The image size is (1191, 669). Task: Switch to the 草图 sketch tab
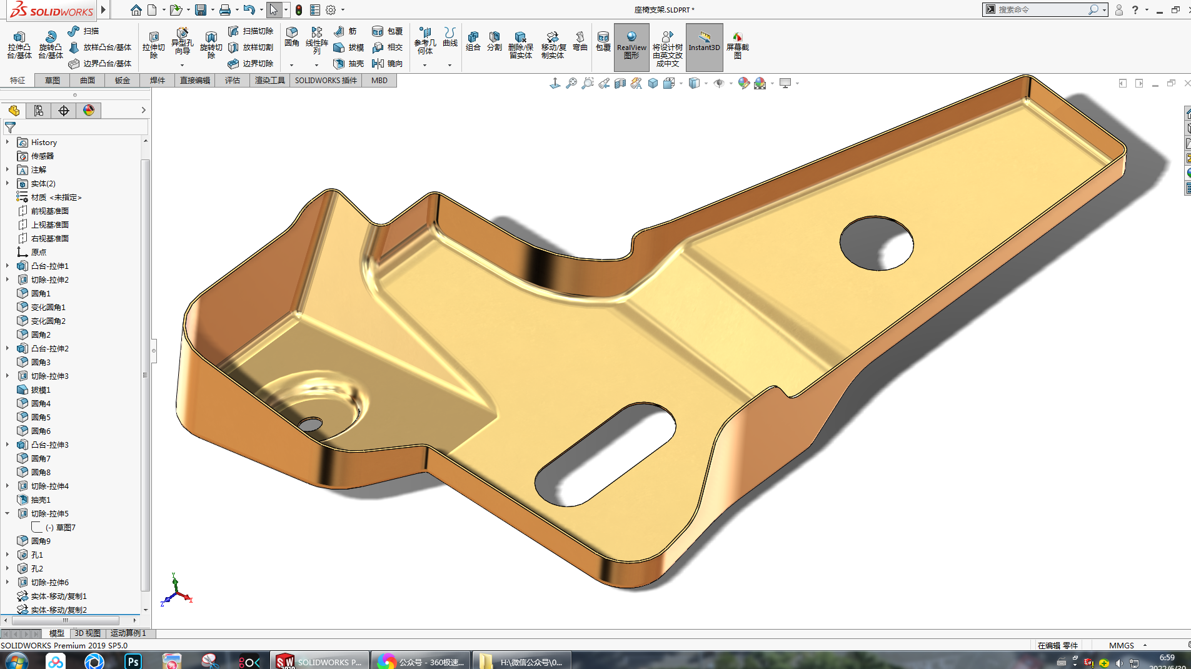tap(53, 81)
